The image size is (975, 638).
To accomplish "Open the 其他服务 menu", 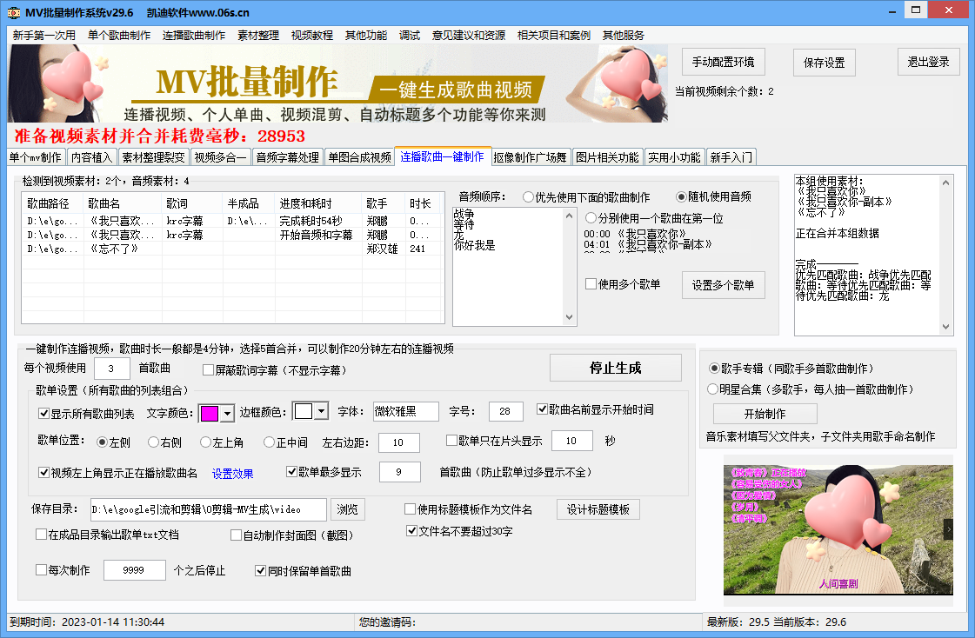I will 624,36.
